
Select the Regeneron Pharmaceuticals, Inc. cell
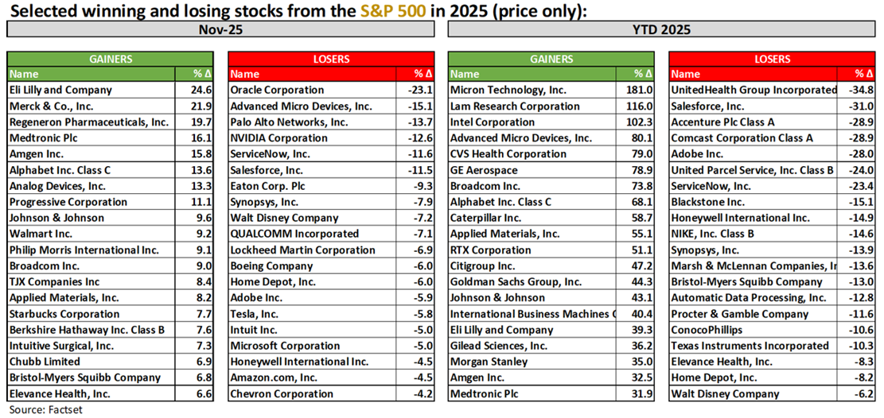[x=88, y=122]
